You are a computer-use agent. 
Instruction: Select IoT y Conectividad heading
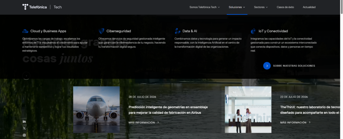pos(273,31)
